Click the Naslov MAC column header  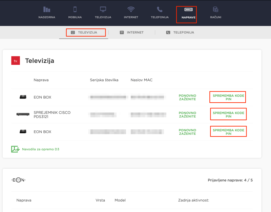point(142,80)
